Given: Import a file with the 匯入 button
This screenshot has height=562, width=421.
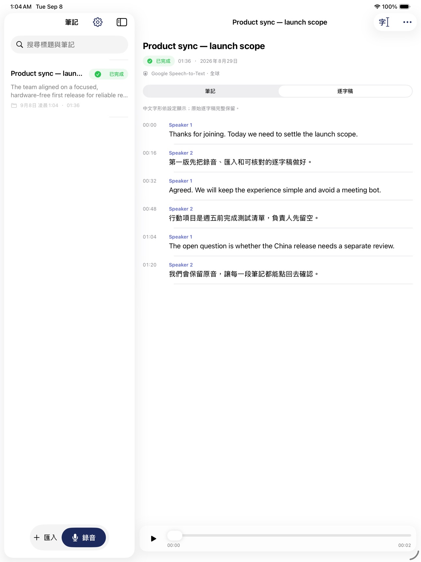Looking at the screenshot, I should tap(46, 537).
